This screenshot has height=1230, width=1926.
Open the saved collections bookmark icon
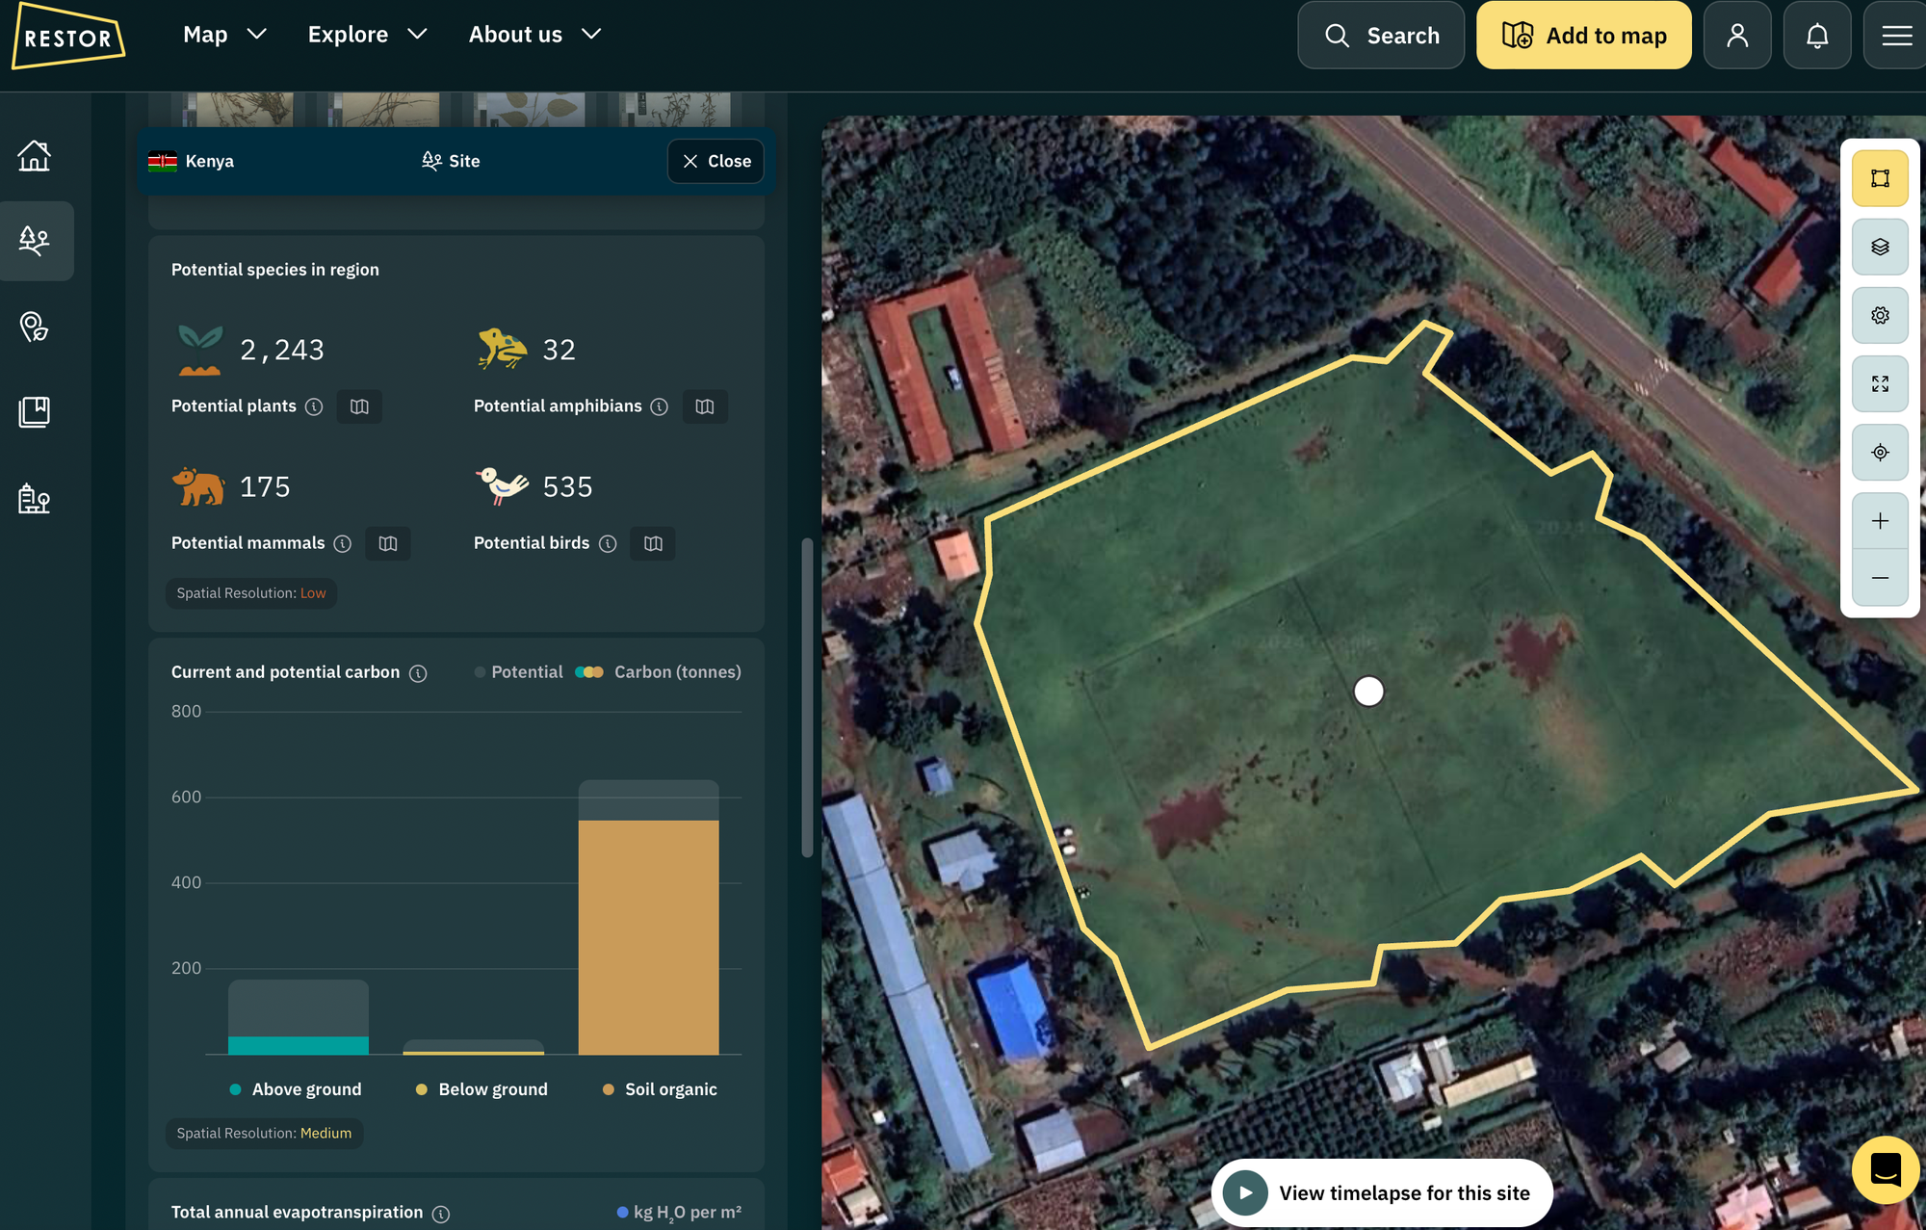pos(35,412)
